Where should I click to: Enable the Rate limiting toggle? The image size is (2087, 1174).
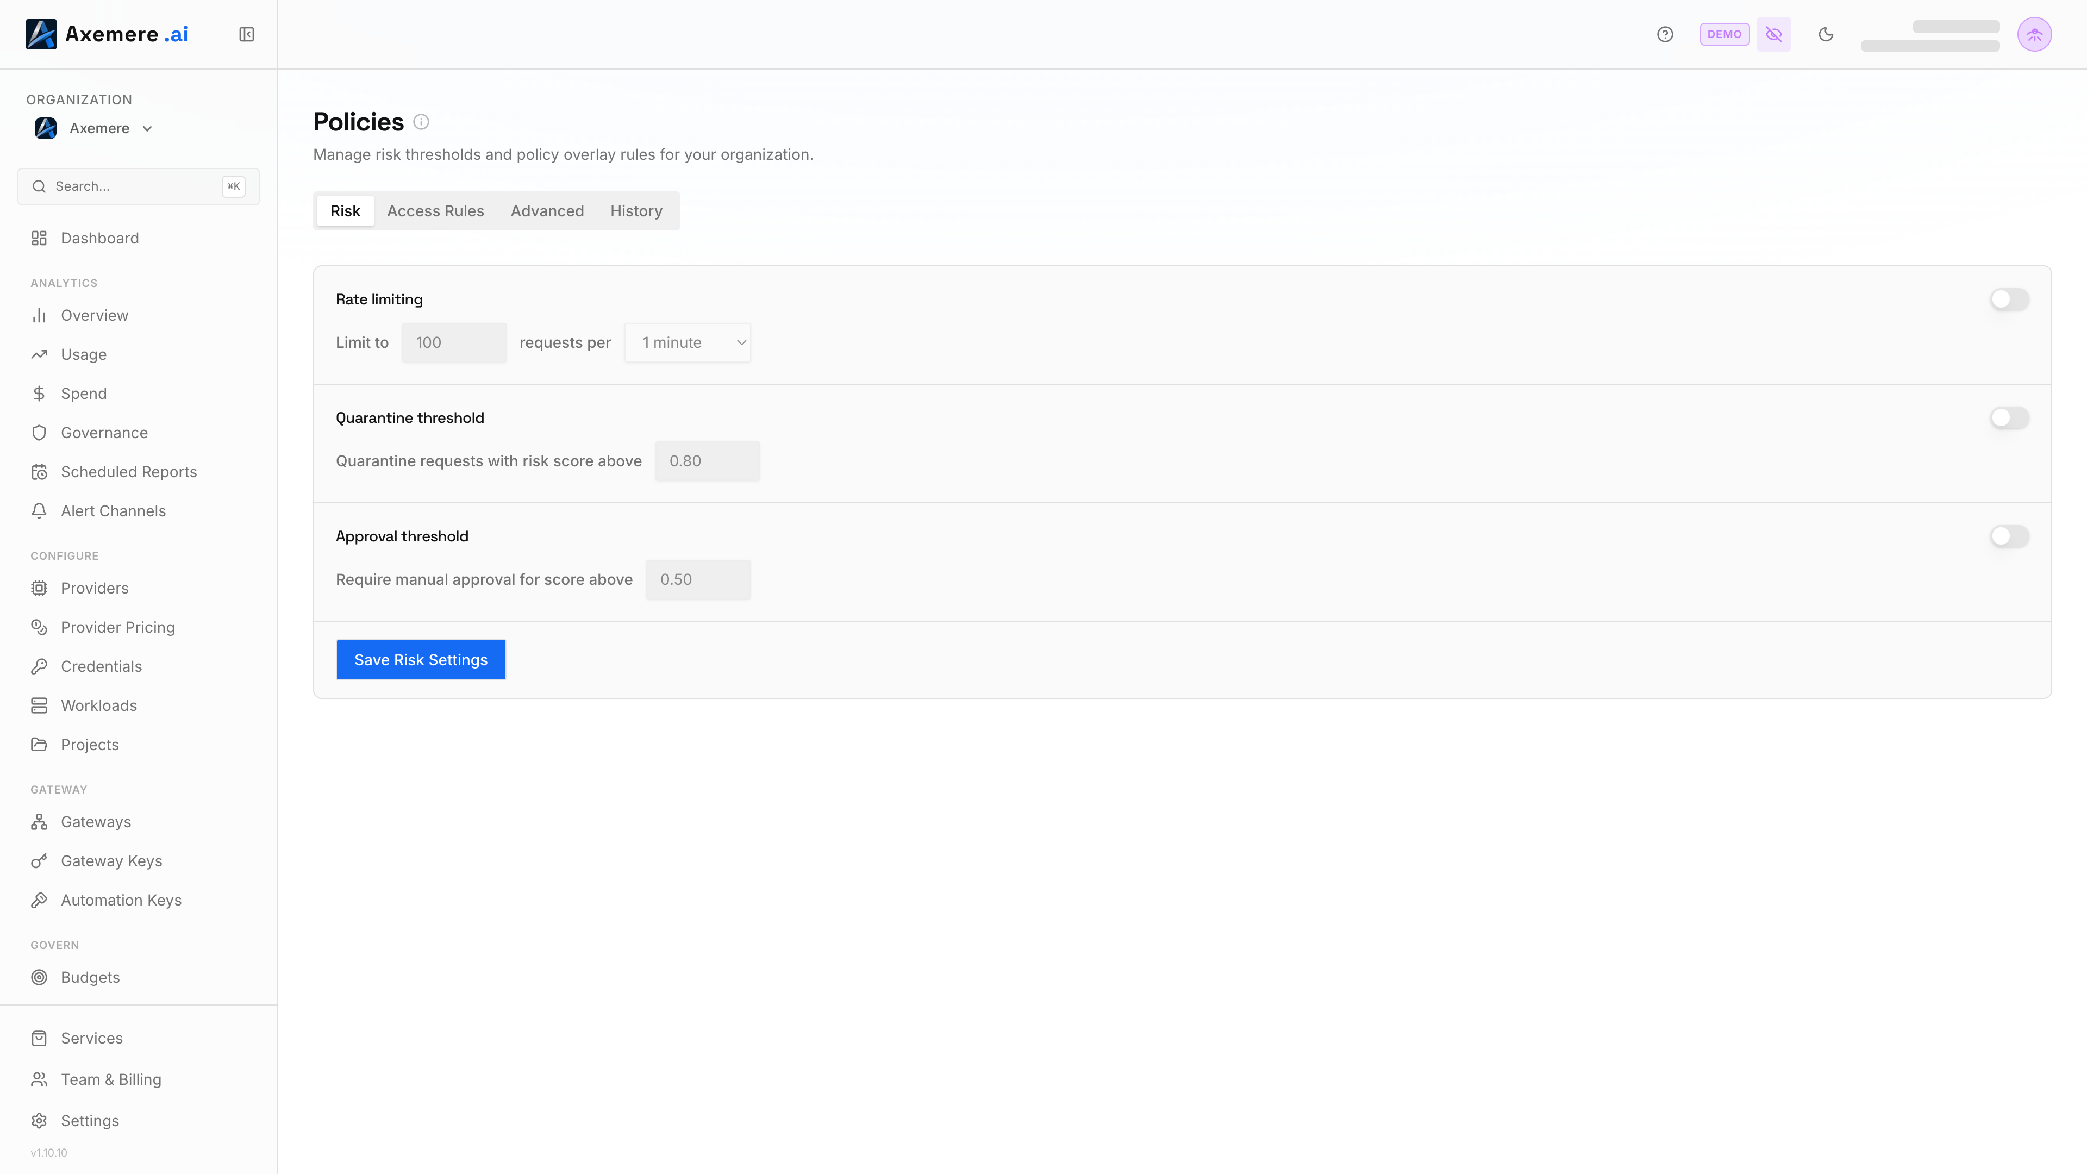click(2009, 299)
